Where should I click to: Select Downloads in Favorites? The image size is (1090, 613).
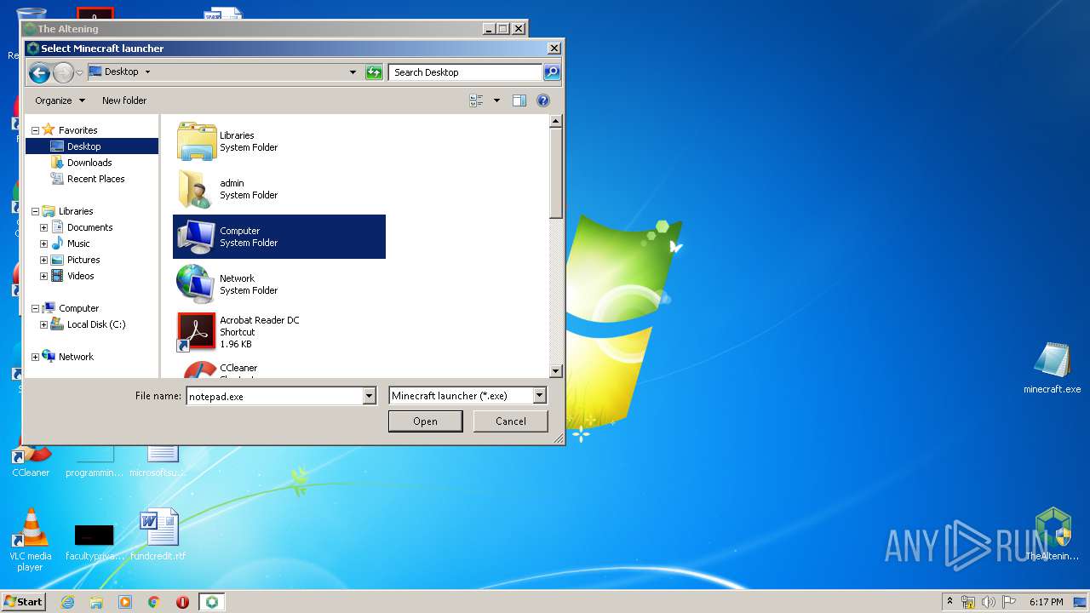point(89,163)
